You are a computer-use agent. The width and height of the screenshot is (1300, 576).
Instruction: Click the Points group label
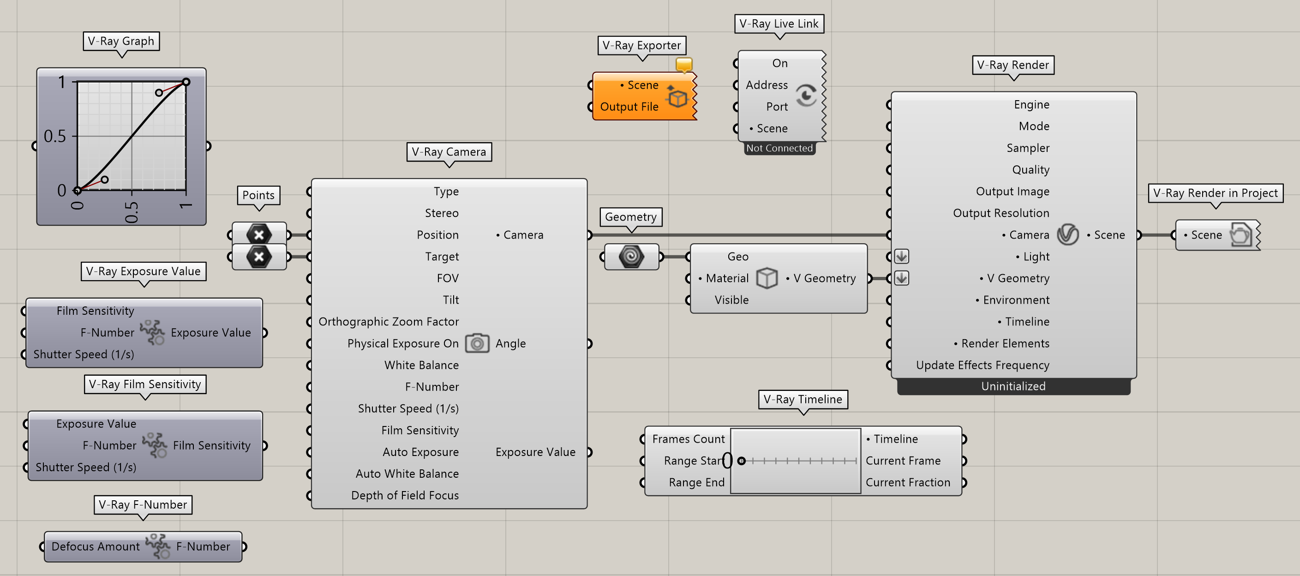tap(258, 195)
